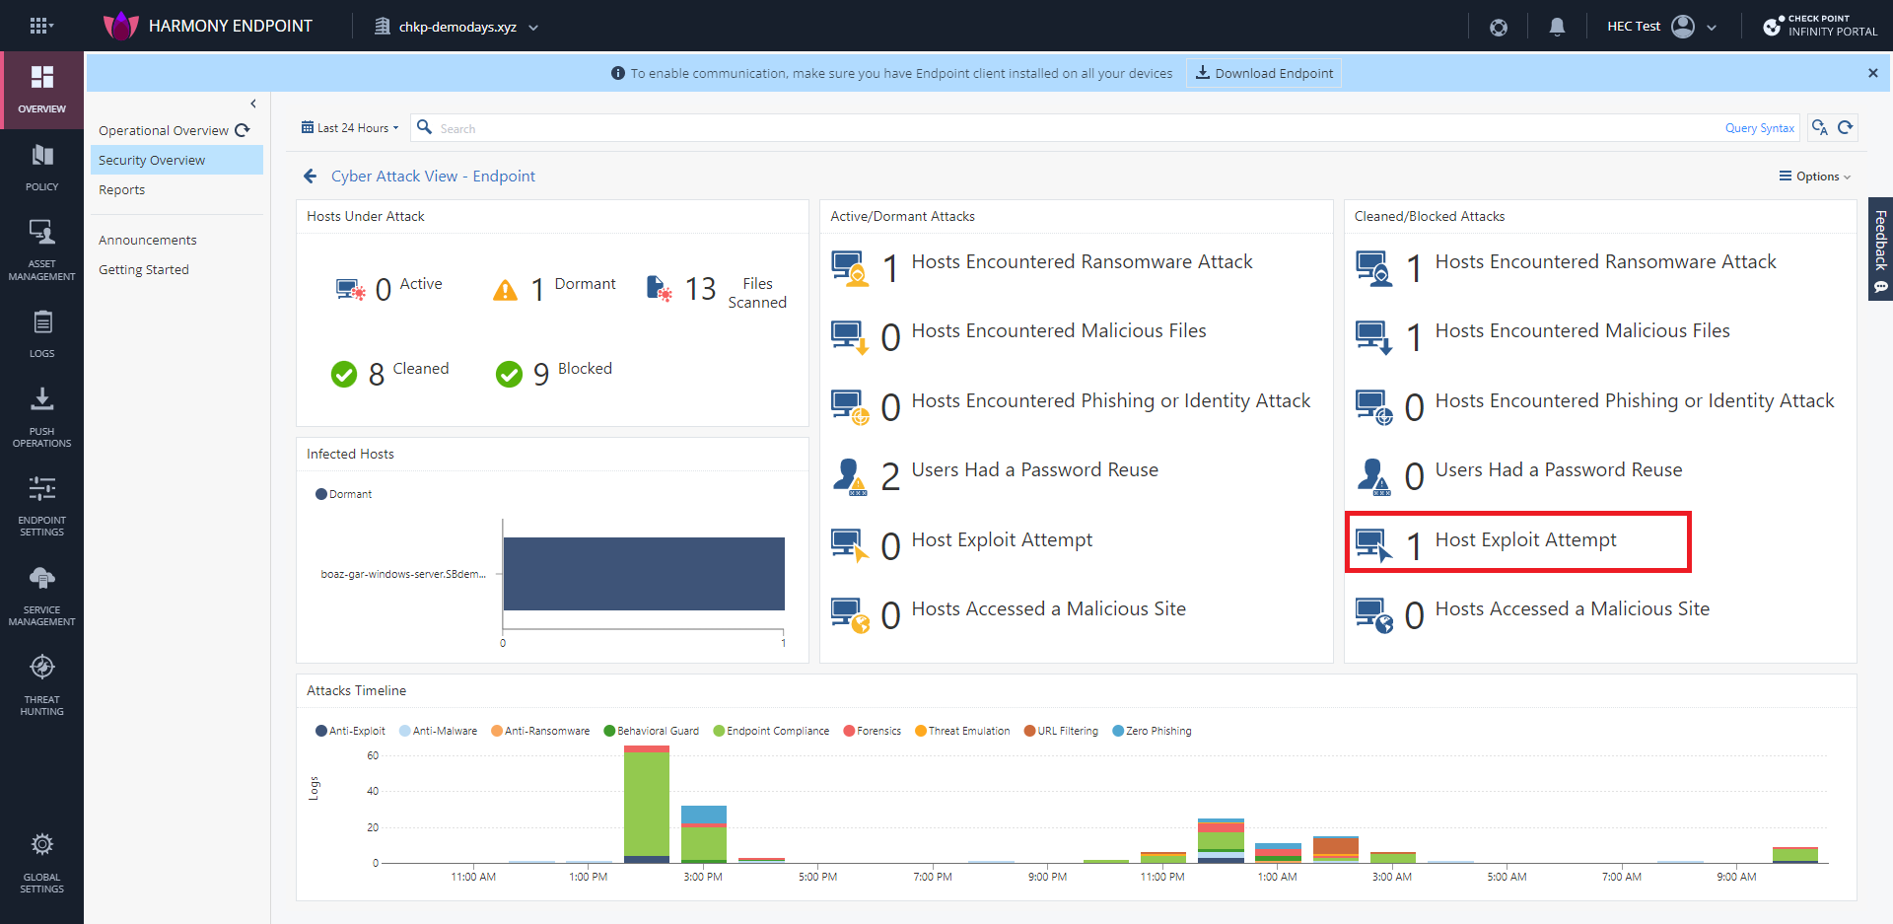The height and width of the screenshot is (924, 1893).
Task: Click the tallest green timeline bar
Action: (647, 804)
